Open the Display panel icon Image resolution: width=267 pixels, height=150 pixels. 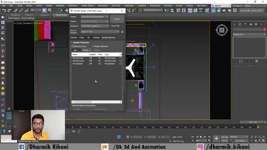[x=256, y=25]
